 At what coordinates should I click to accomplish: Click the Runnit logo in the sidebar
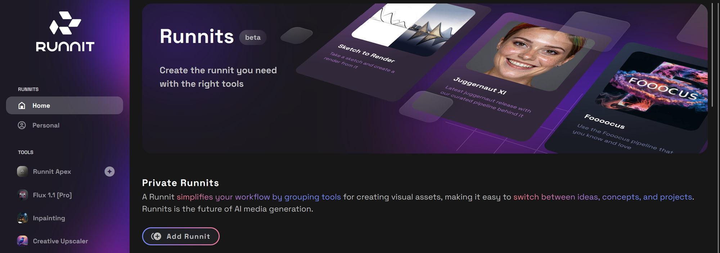tap(65, 32)
